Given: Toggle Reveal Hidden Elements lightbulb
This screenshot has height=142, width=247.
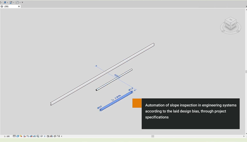Looking at the screenshot, I should tap(45, 136).
